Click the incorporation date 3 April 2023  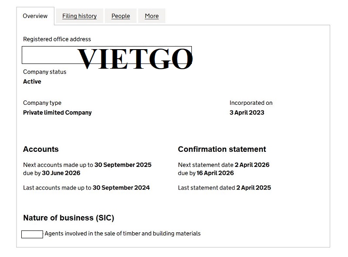click(x=247, y=113)
